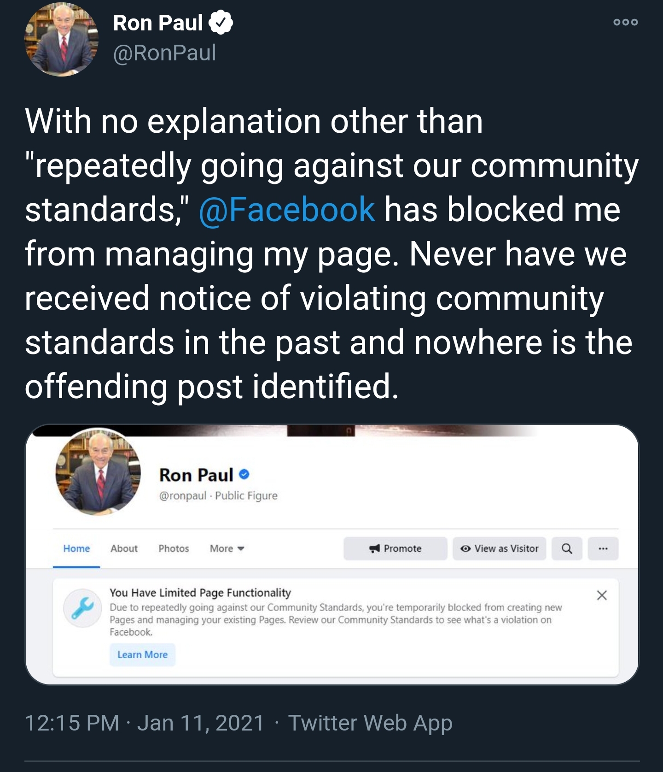Expand the More dropdown menu
This screenshot has width=663, height=772.
[x=227, y=548]
